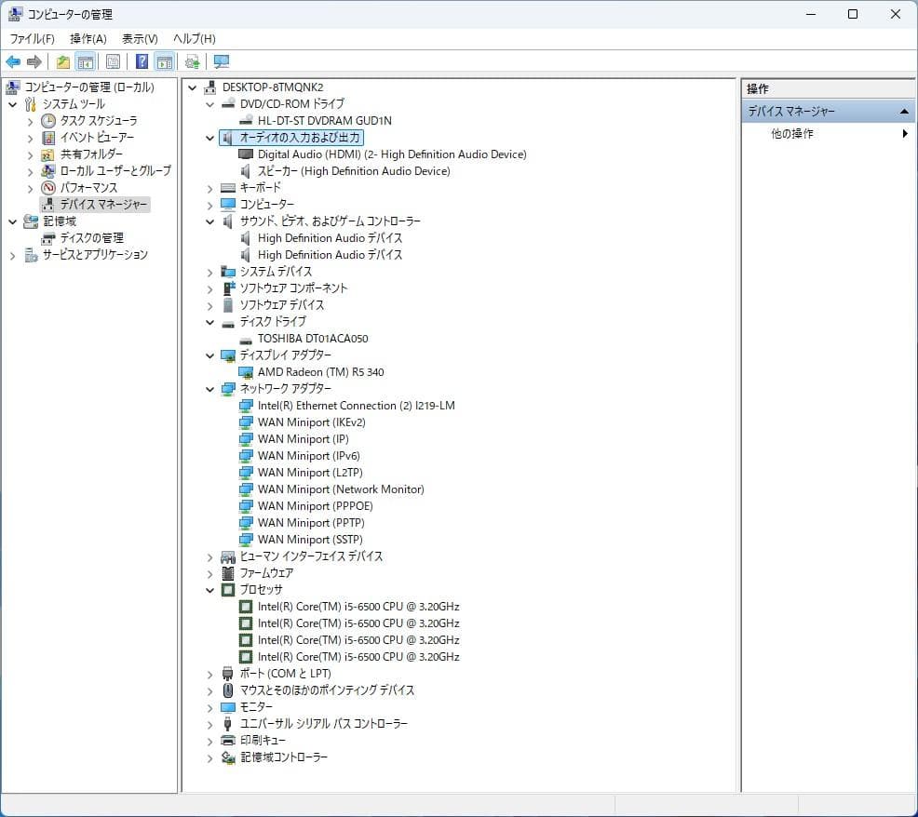
Task: Open the 操作(A) menu
Action: click(x=88, y=38)
